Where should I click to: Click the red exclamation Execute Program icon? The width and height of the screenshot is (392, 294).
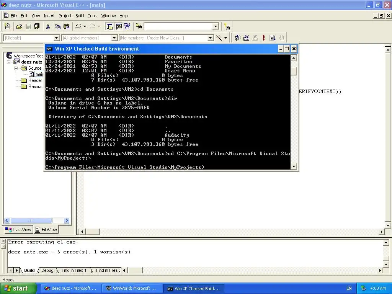[263, 38]
